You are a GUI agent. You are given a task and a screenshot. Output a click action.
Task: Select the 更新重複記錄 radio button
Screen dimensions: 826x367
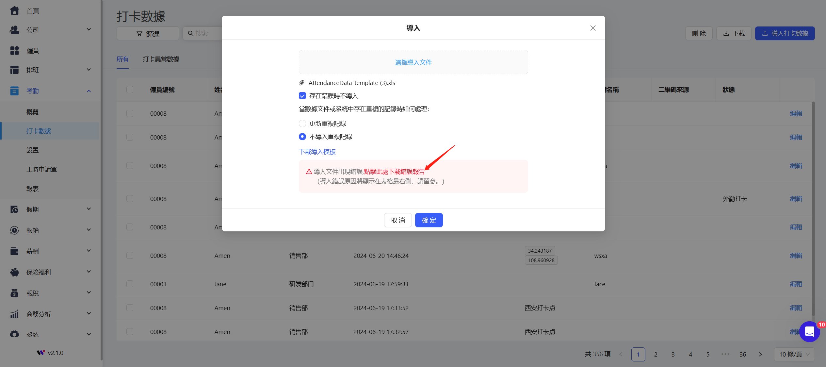302,124
